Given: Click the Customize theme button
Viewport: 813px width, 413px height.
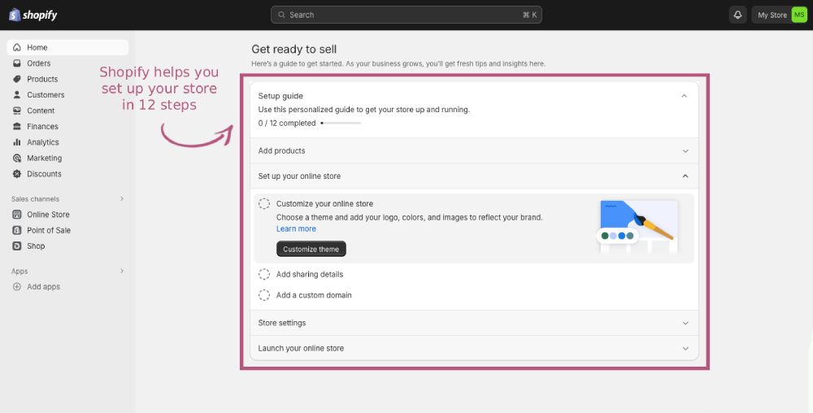Looking at the screenshot, I should point(311,250).
